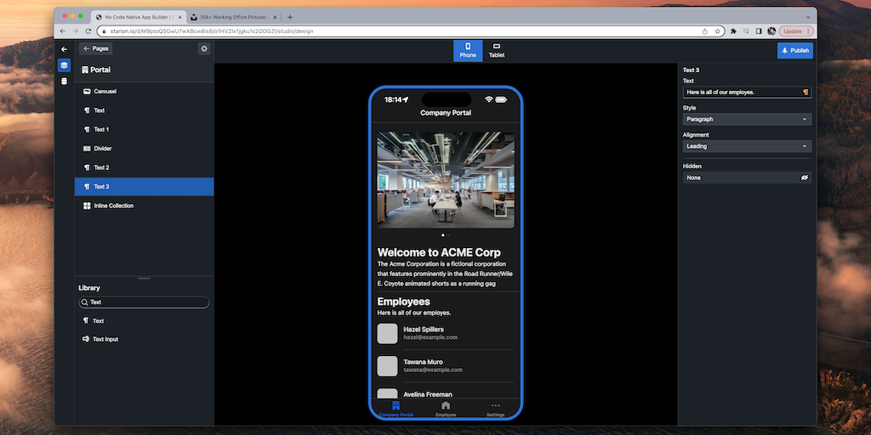
Task: Select the Settings bottom tab
Action: point(496,409)
